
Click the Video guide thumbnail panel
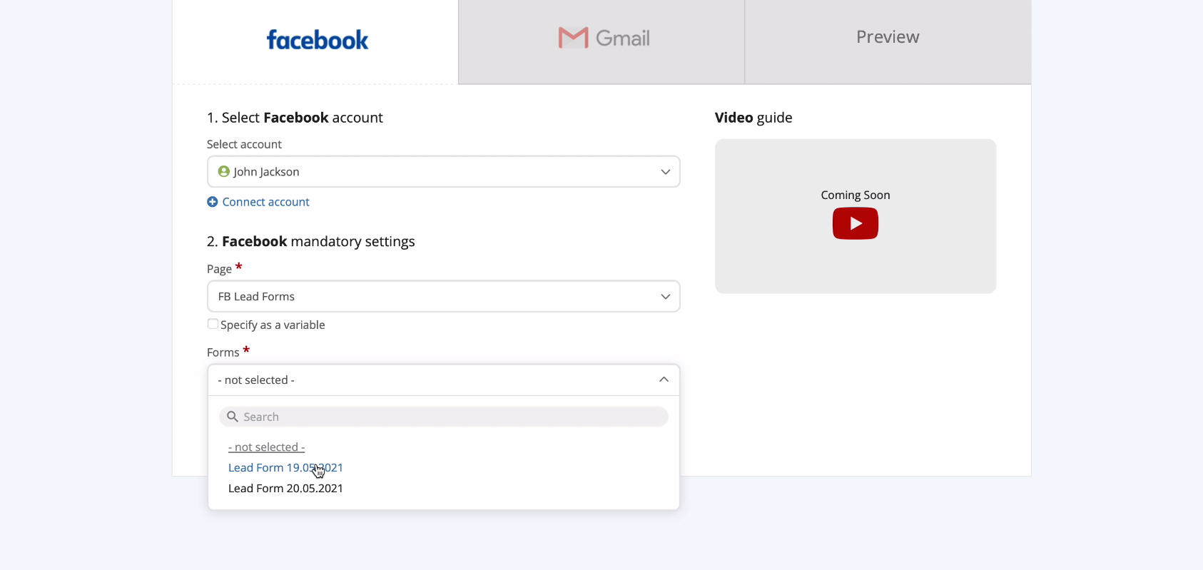(x=856, y=216)
